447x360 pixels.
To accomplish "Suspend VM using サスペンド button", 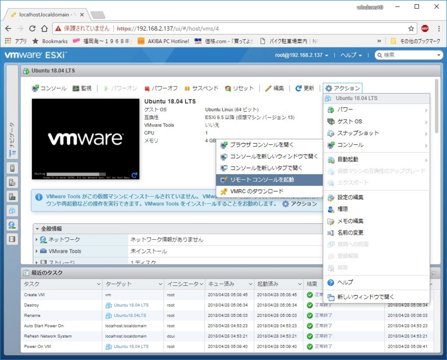I will [201, 88].
